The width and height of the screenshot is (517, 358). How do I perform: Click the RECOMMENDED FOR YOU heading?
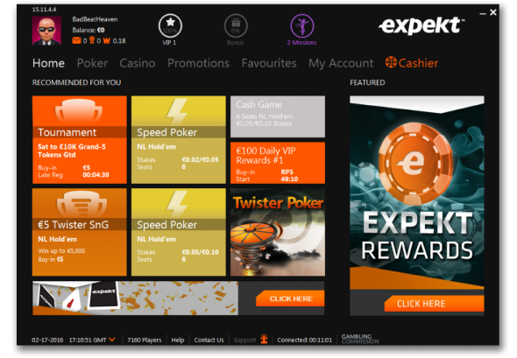76,82
